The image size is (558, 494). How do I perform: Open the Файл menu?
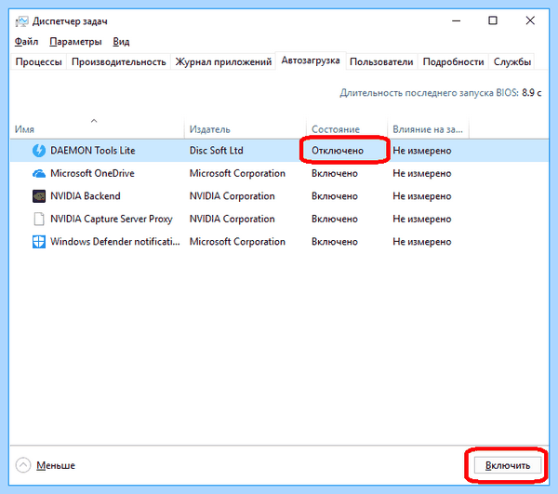(26, 42)
